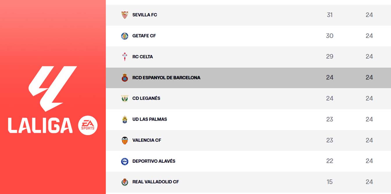
Task: Click the Valencia CF bat crest icon
Action: point(125,140)
